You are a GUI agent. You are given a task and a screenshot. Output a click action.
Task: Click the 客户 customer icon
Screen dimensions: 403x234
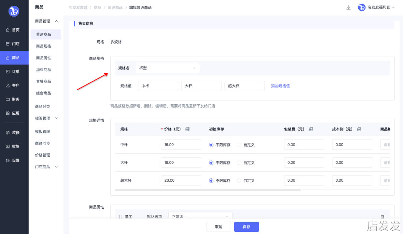tap(8, 85)
